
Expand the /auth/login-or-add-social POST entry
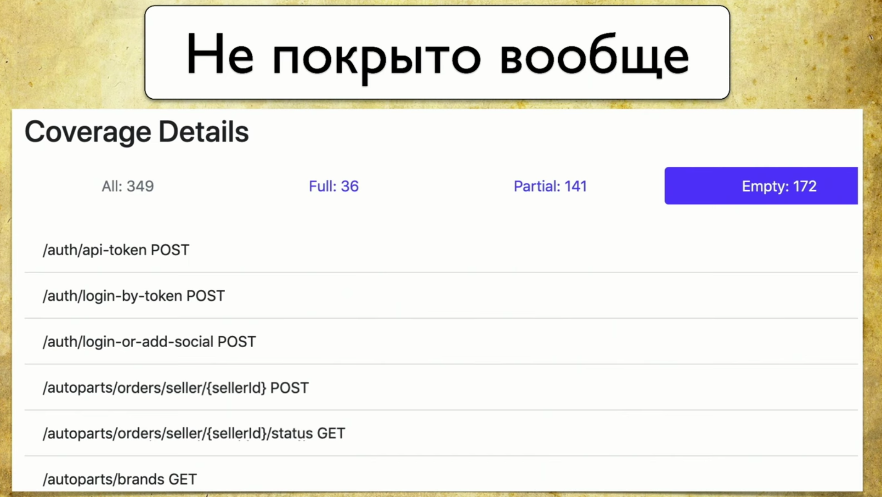(x=149, y=341)
